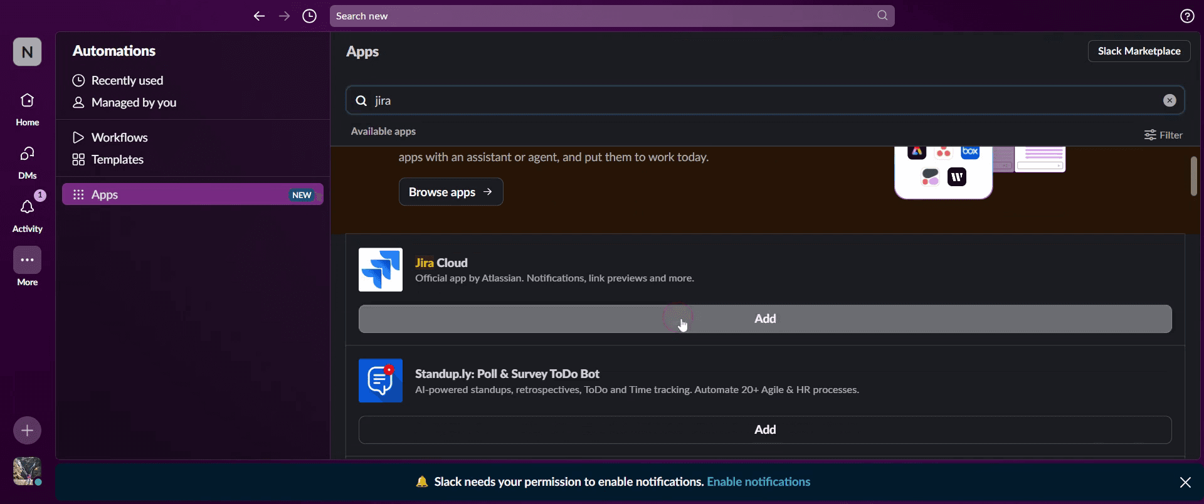Open Slack Marketplace
Viewport: 1204px width, 504px height.
1139,51
